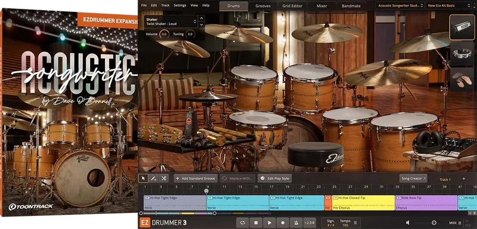The image size is (477, 229).
Task: Open the Track menu
Action: pos(165,5)
